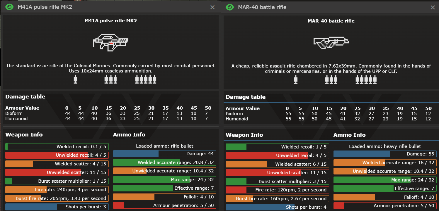Close the M41A pulse rifle MK2 window
This screenshot has width=439, height=211.
coord(212,7)
